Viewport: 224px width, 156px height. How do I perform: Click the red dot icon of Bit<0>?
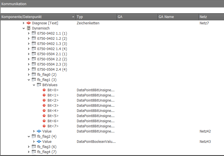[x=44, y=90]
